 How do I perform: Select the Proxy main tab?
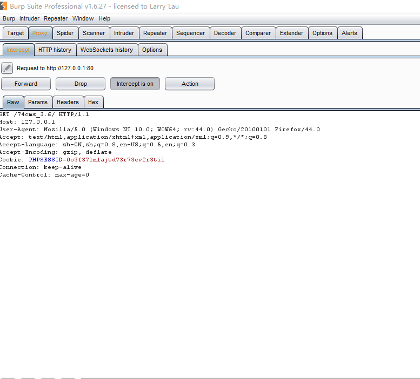[40, 33]
